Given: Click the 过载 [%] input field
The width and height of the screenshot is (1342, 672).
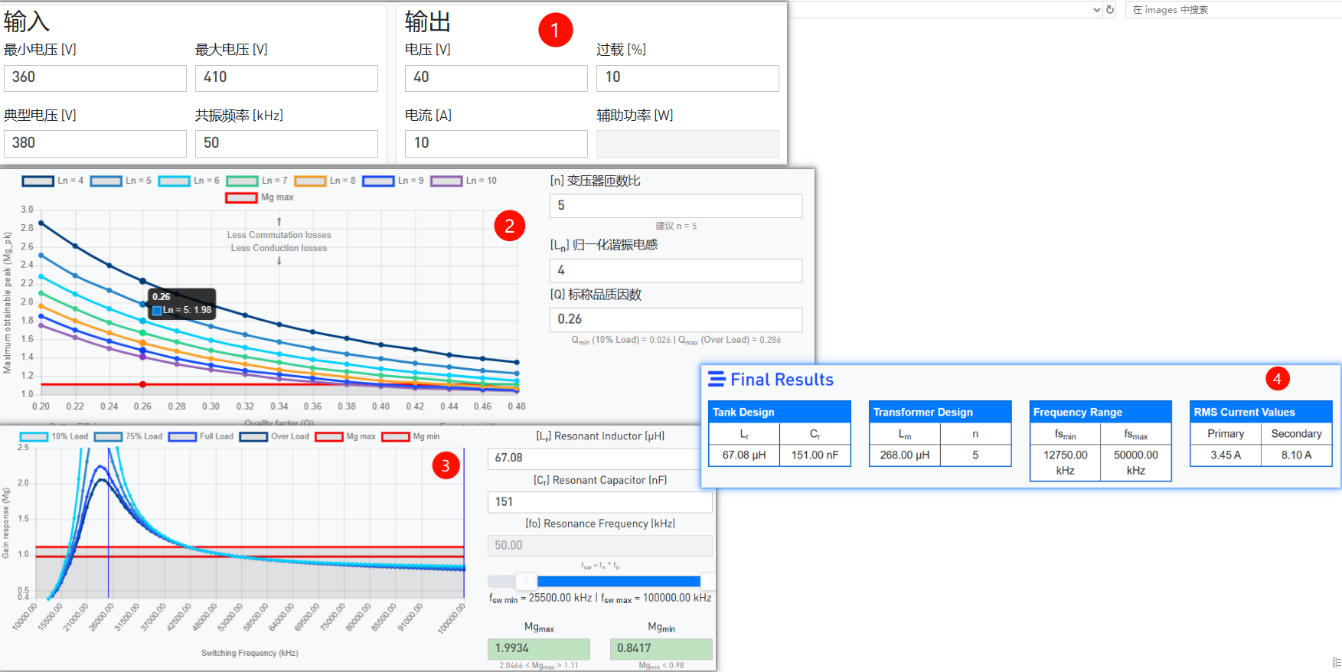Looking at the screenshot, I should [x=687, y=78].
